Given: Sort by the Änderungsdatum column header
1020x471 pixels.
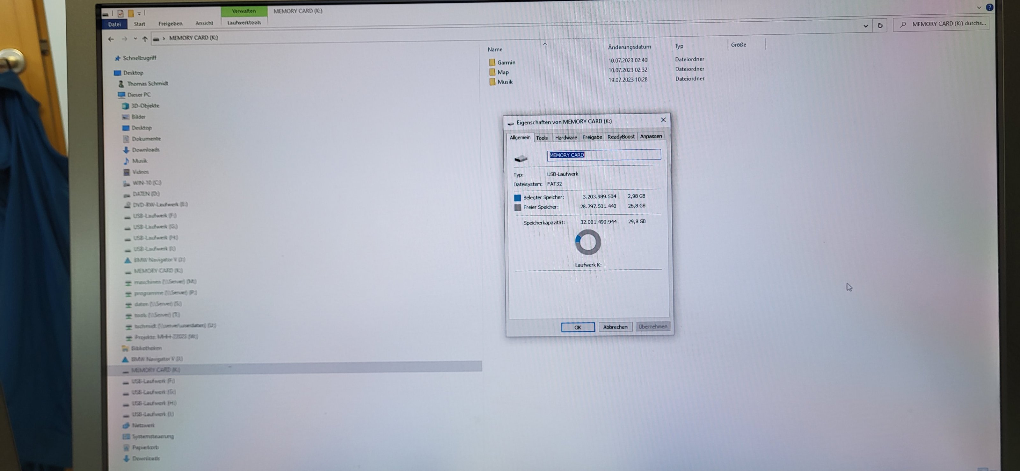Looking at the screenshot, I should click(629, 47).
